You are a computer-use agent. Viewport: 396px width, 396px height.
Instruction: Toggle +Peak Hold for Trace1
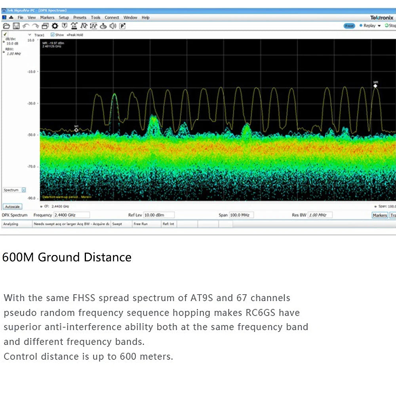click(x=74, y=35)
